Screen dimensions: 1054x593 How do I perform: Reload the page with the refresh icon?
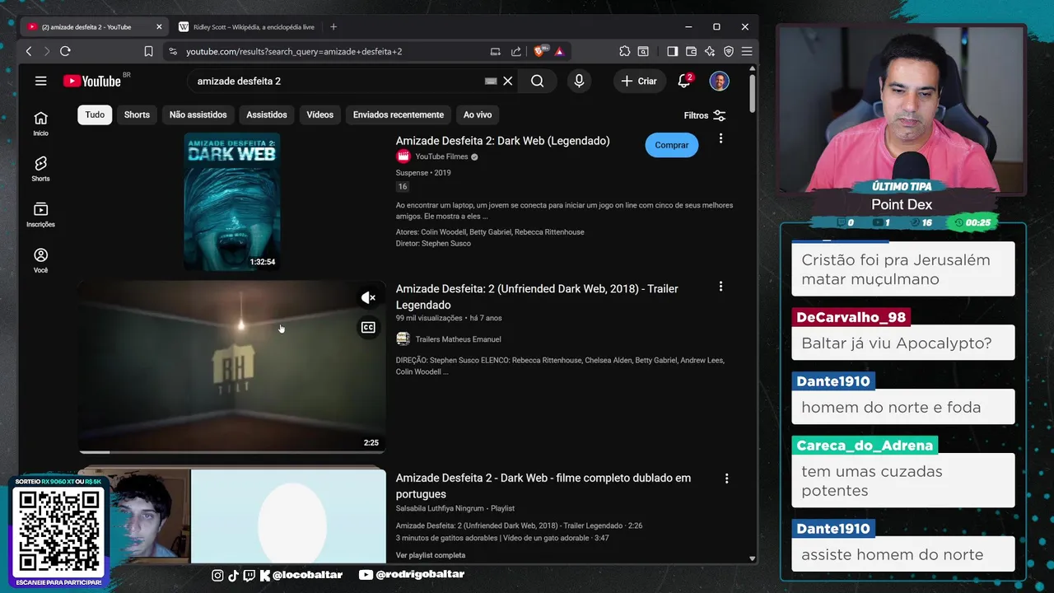coord(65,51)
